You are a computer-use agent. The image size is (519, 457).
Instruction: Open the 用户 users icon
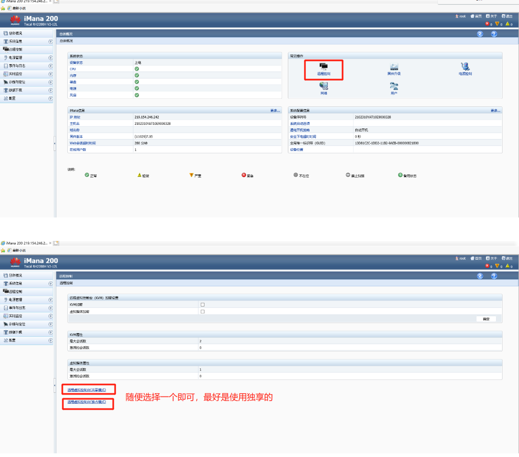click(394, 86)
